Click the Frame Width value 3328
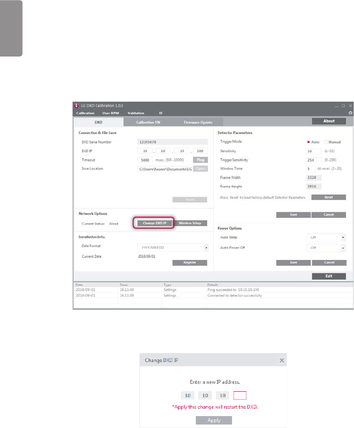354x428 pixels. coord(314,178)
